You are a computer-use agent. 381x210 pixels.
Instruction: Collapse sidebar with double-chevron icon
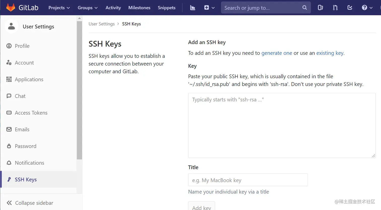(9, 203)
